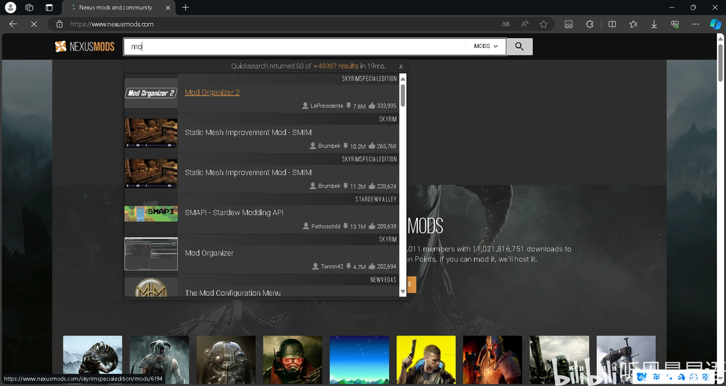The image size is (726, 386).
Task: Click in the search field containing 'mo'
Action: (294, 46)
